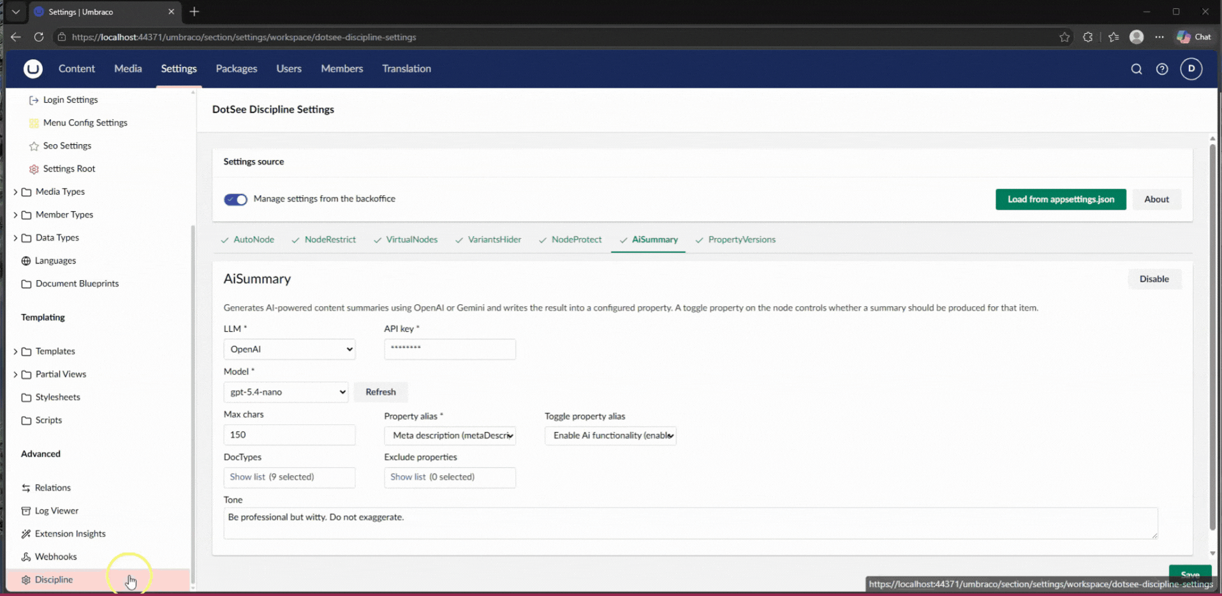Click the Discipline gear icon
Image resolution: width=1222 pixels, height=596 pixels.
tap(26, 580)
